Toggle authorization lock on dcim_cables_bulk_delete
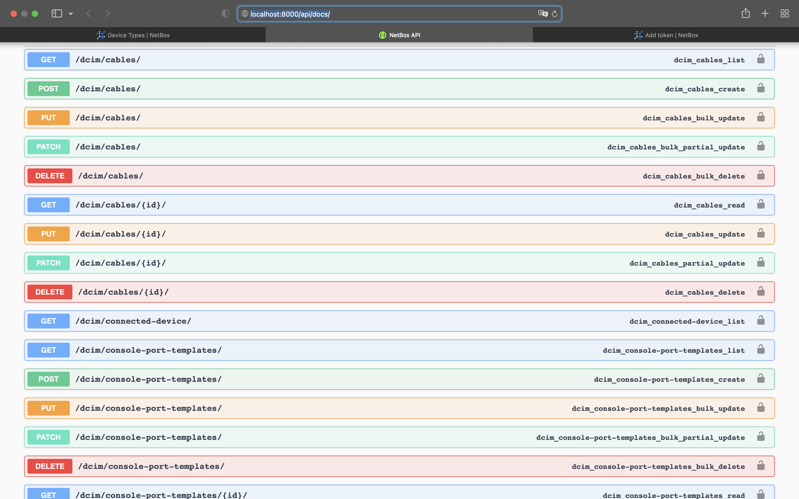Viewport: 799px width, 499px height. click(761, 175)
